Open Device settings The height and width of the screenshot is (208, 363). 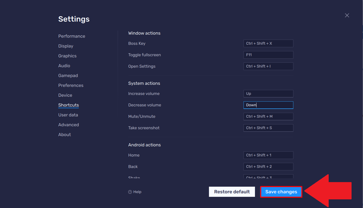tap(65, 95)
